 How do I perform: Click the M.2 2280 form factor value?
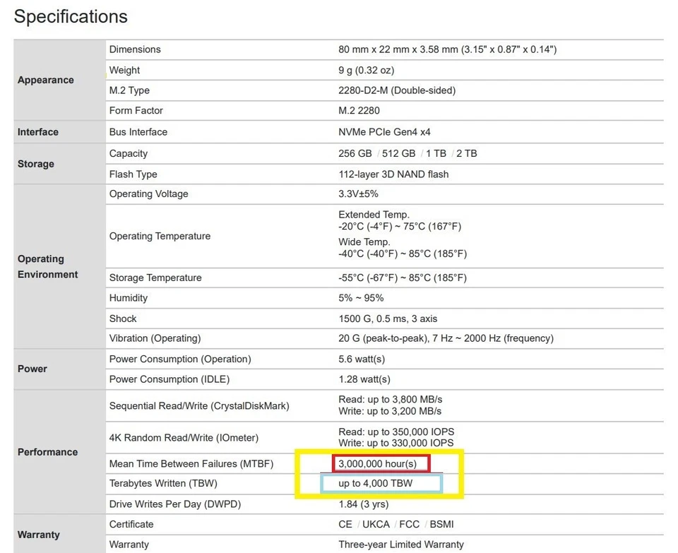click(x=359, y=110)
